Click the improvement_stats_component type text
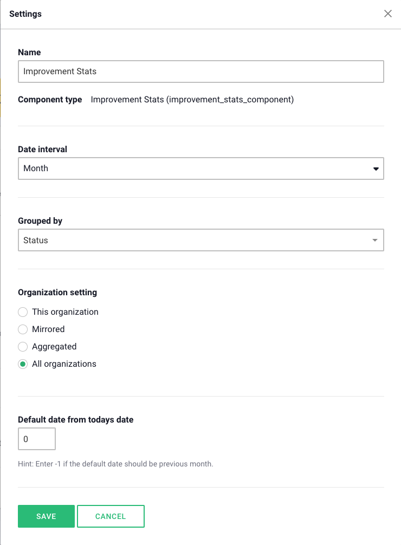Screen dimensions: 401x545 pos(192,100)
